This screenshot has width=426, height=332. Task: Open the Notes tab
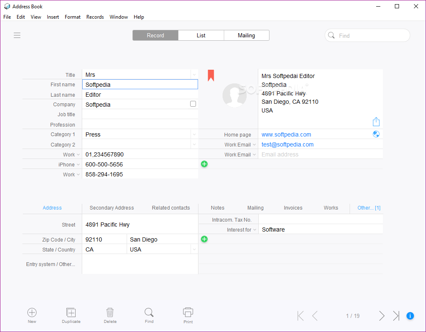point(218,207)
